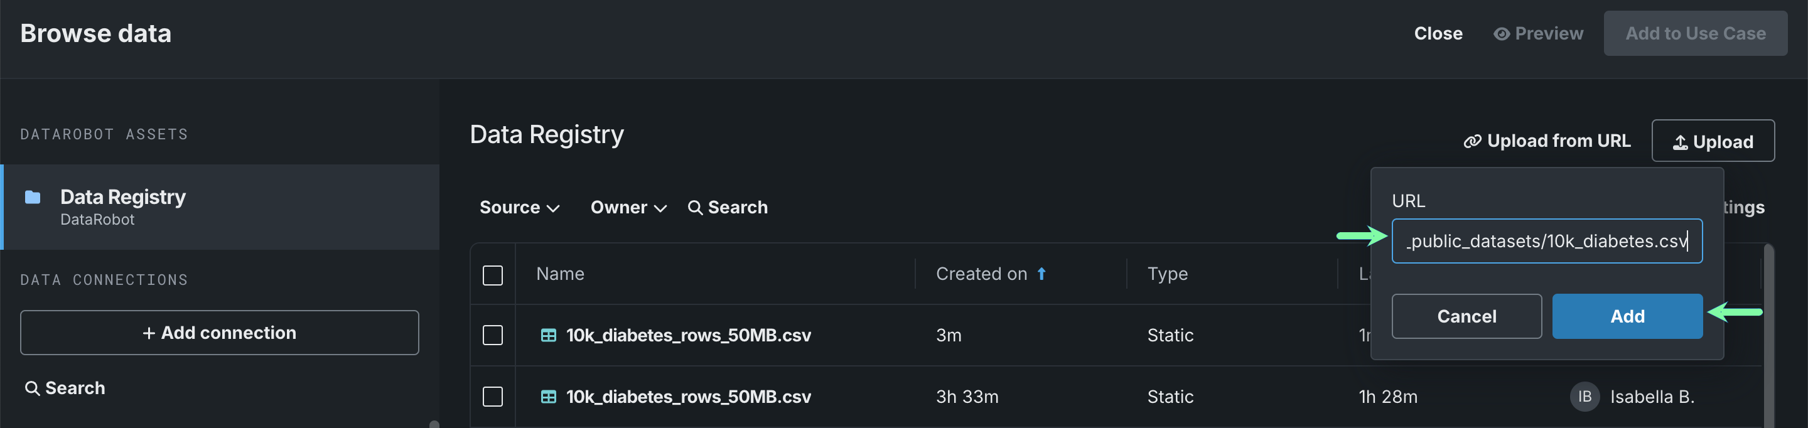Click into the URL input field

pyautogui.click(x=1546, y=242)
